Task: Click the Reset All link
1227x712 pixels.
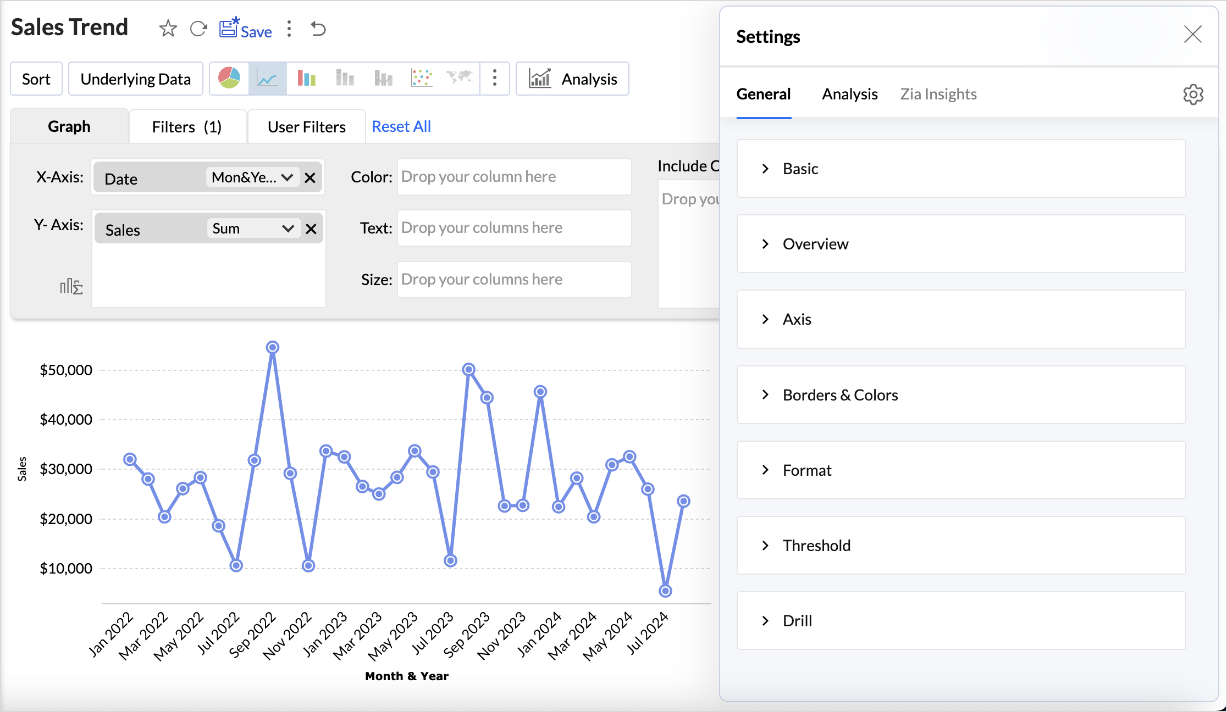Action: (x=401, y=126)
